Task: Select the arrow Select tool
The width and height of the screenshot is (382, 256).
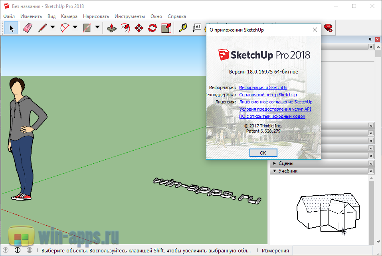Action: pyautogui.click(x=11, y=28)
